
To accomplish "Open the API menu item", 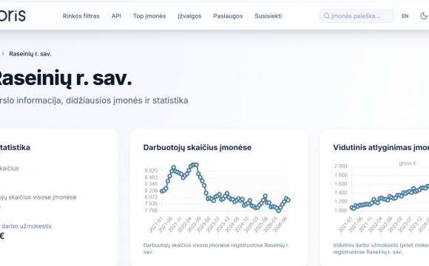I will pos(116,16).
